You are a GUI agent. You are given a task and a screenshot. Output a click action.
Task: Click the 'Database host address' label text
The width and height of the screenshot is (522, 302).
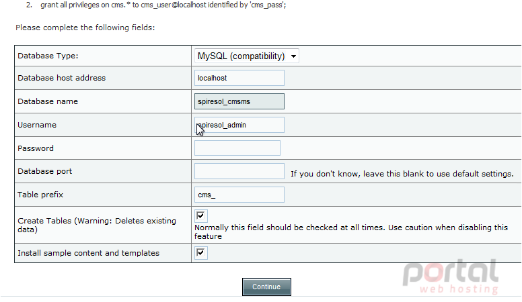[62, 78]
